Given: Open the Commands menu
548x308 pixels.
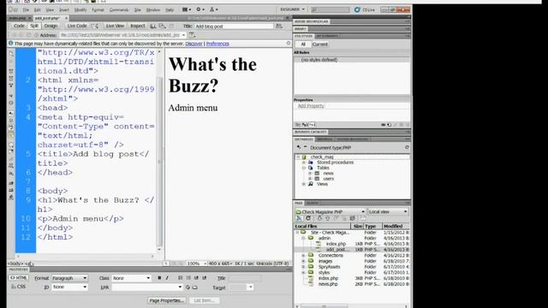Looking at the screenshot, I should pyautogui.click(x=119, y=9).
